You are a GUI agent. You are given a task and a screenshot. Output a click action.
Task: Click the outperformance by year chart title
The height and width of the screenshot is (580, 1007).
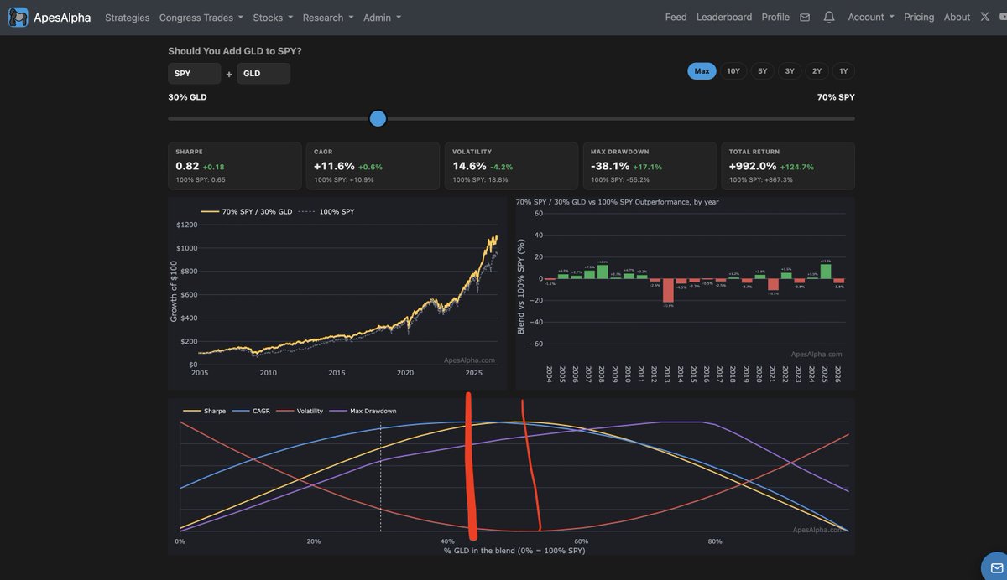pyautogui.click(x=617, y=202)
